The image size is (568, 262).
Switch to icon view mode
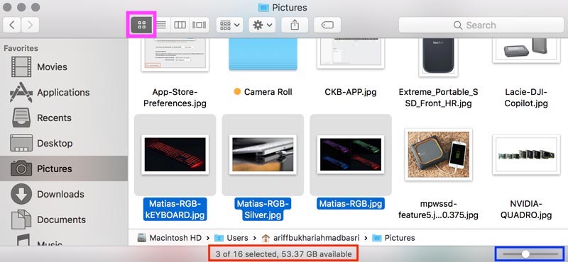click(141, 25)
